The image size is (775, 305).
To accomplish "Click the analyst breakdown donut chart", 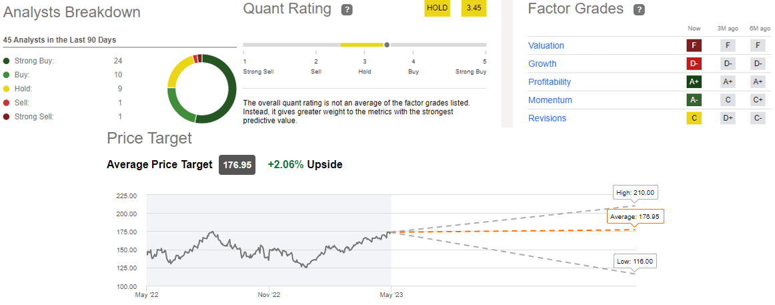I will tap(201, 88).
